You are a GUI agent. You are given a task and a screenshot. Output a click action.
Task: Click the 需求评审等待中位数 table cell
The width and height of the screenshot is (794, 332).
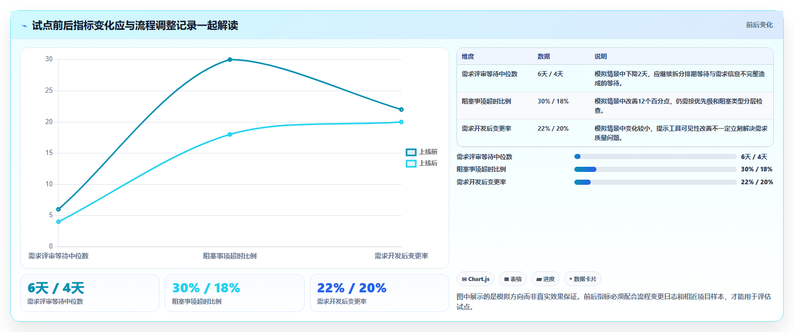[489, 74]
